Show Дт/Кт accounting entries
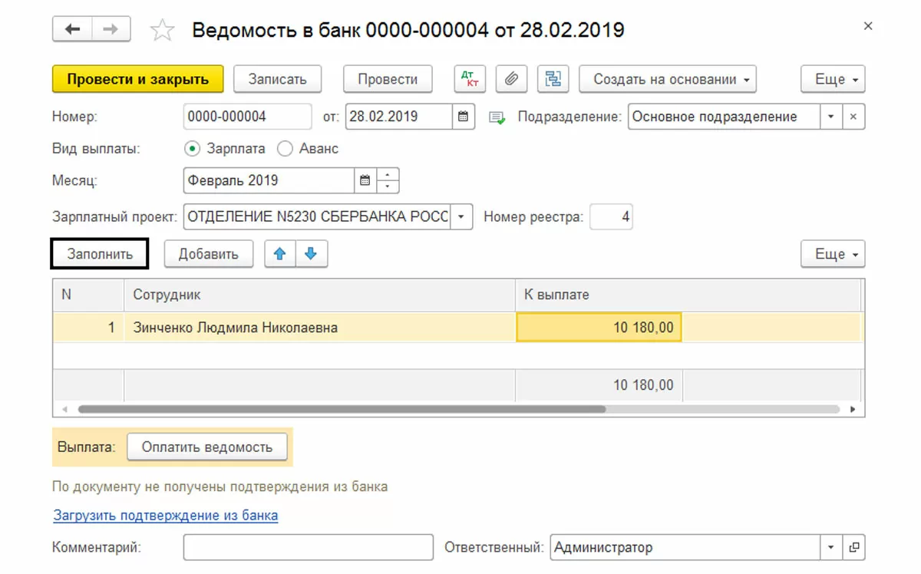The width and height of the screenshot is (921, 574). pyautogui.click(x=470, y=78)
